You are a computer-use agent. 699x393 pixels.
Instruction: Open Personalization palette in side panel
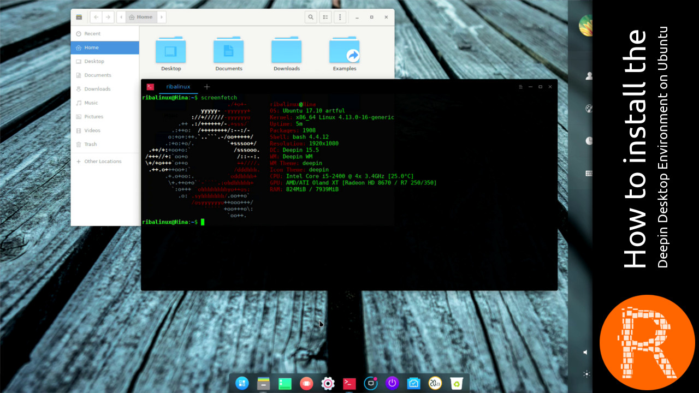(589, 108)
